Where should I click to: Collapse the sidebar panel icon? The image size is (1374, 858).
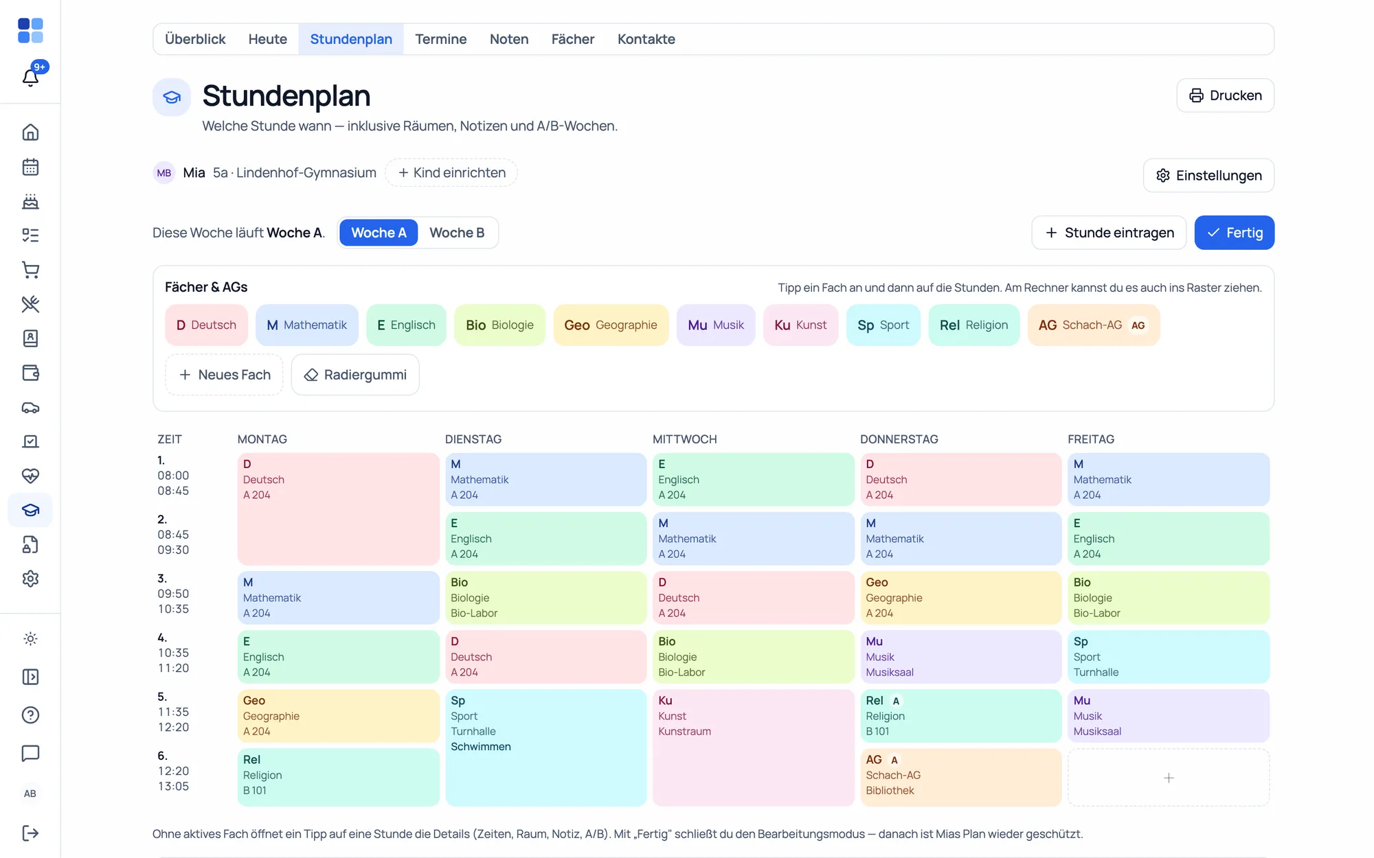pyautogui.click(x=30, y=677)
